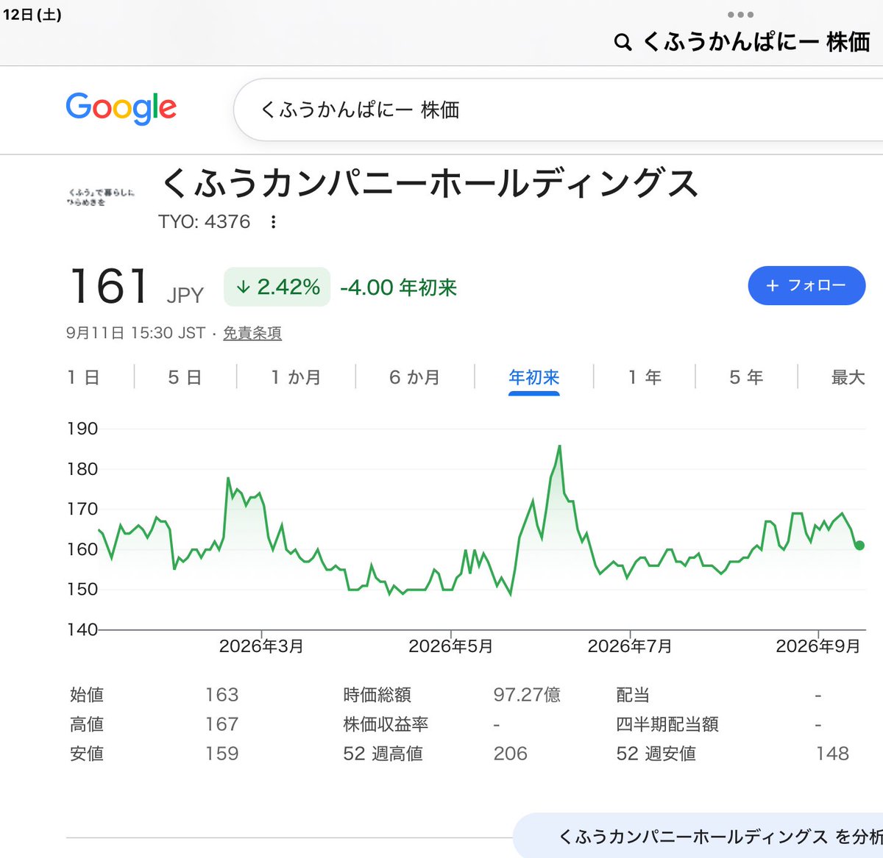
Task: Click the green end-point dot on chart
Action: (859, 546)
